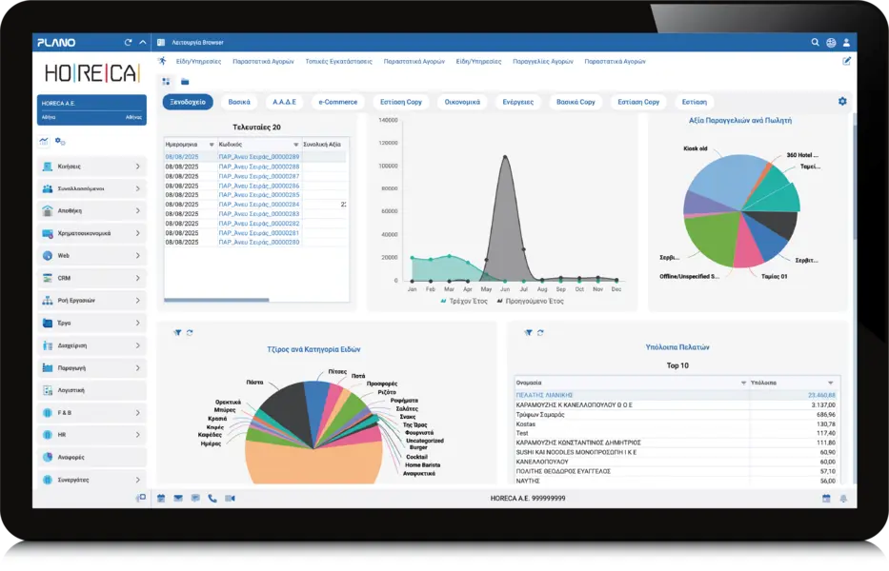The image size is (889, 571).
Task: Expand the Έργα menu chevron
Action: click(x=138, y=323)
